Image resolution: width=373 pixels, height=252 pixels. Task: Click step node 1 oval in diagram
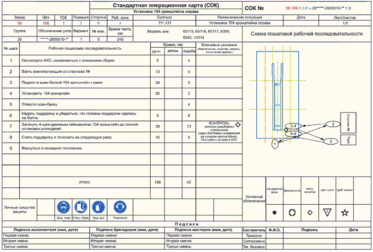pyautogui.click(x=274, y=143)
